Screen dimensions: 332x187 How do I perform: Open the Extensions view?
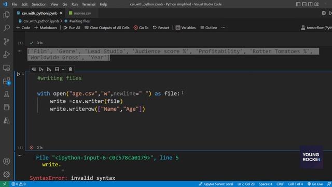click(x=7, y=81)
